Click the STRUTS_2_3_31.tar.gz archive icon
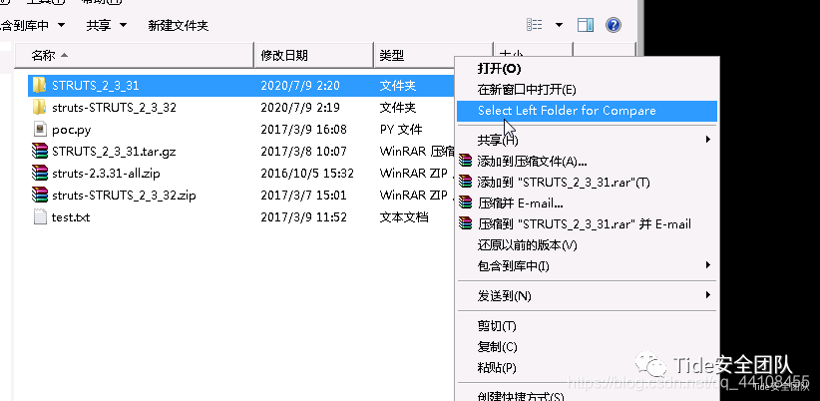 tap(39, 151)
